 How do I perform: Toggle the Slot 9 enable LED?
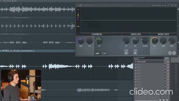pos(168,85)
